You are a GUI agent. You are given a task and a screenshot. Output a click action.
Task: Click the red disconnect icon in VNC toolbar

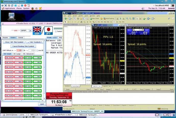point(25,5)
